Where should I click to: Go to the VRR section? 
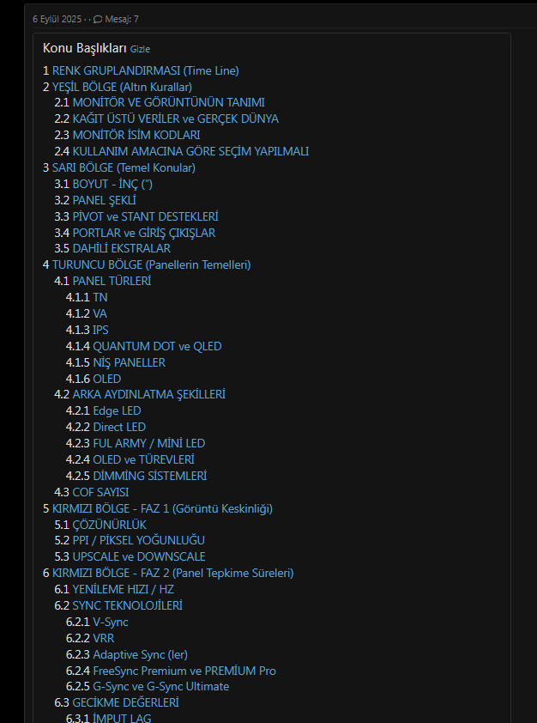click(x=104, y=638)
